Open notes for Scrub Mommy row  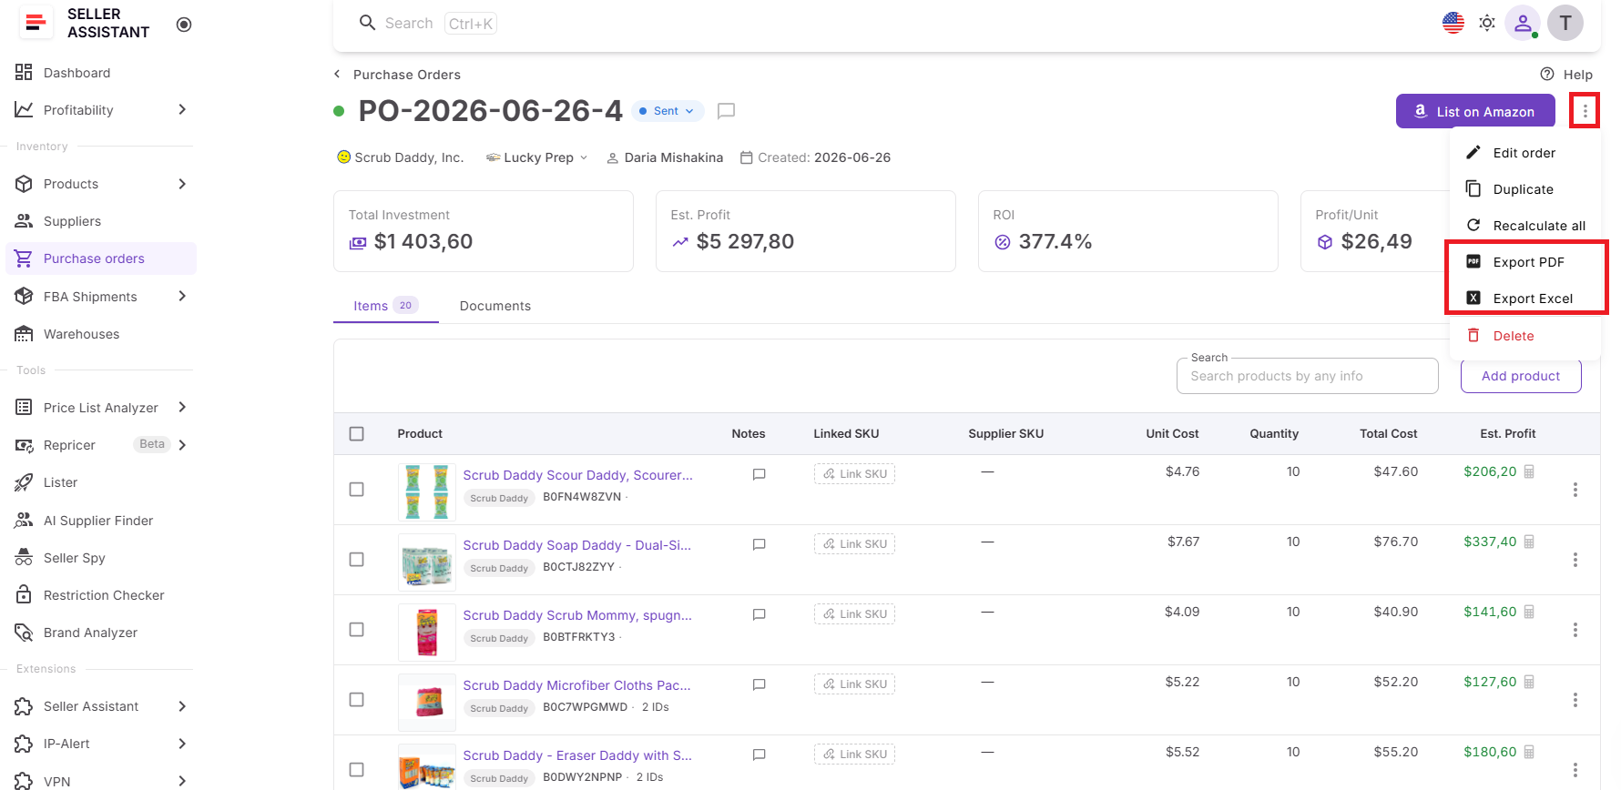click(x=759, y=614)
